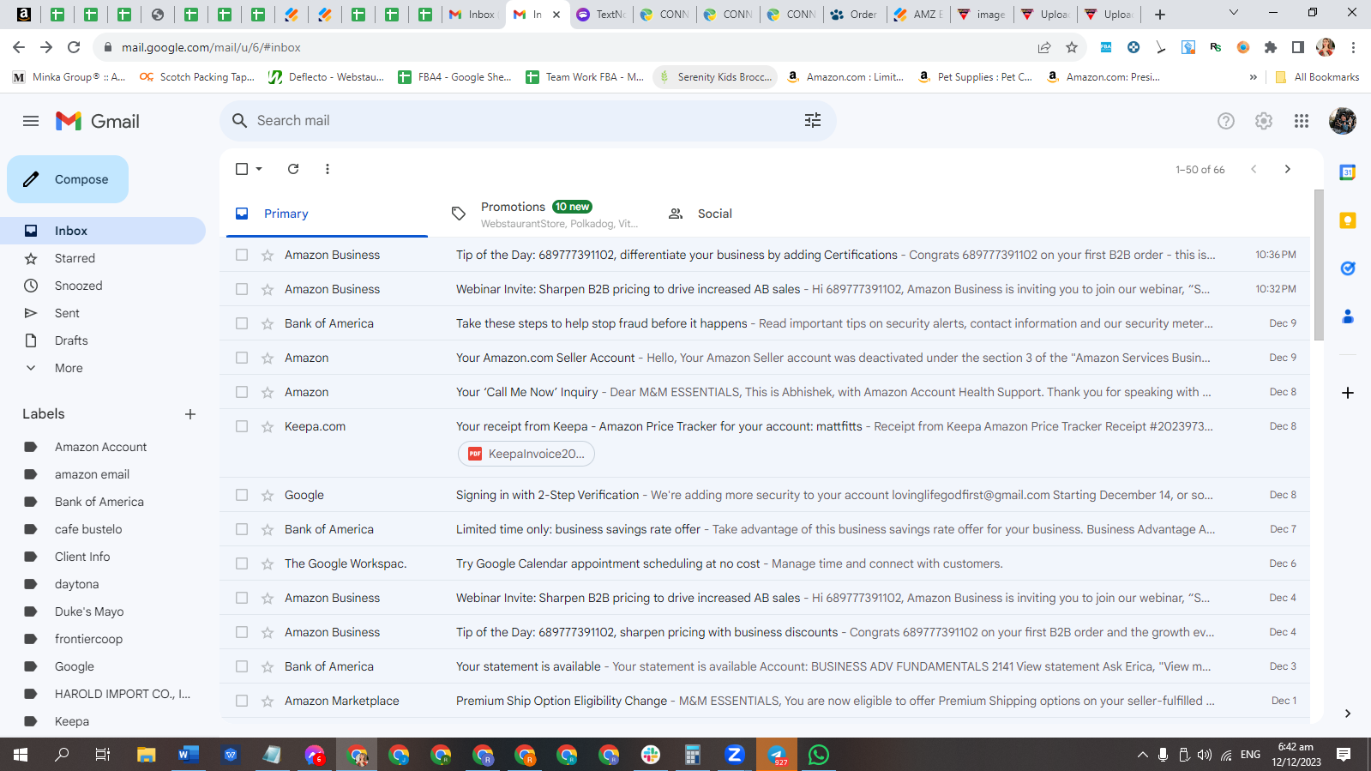Screen dimensions: 1371x771
Task: Switch to the Primary tab
Action: click(327, 214)
